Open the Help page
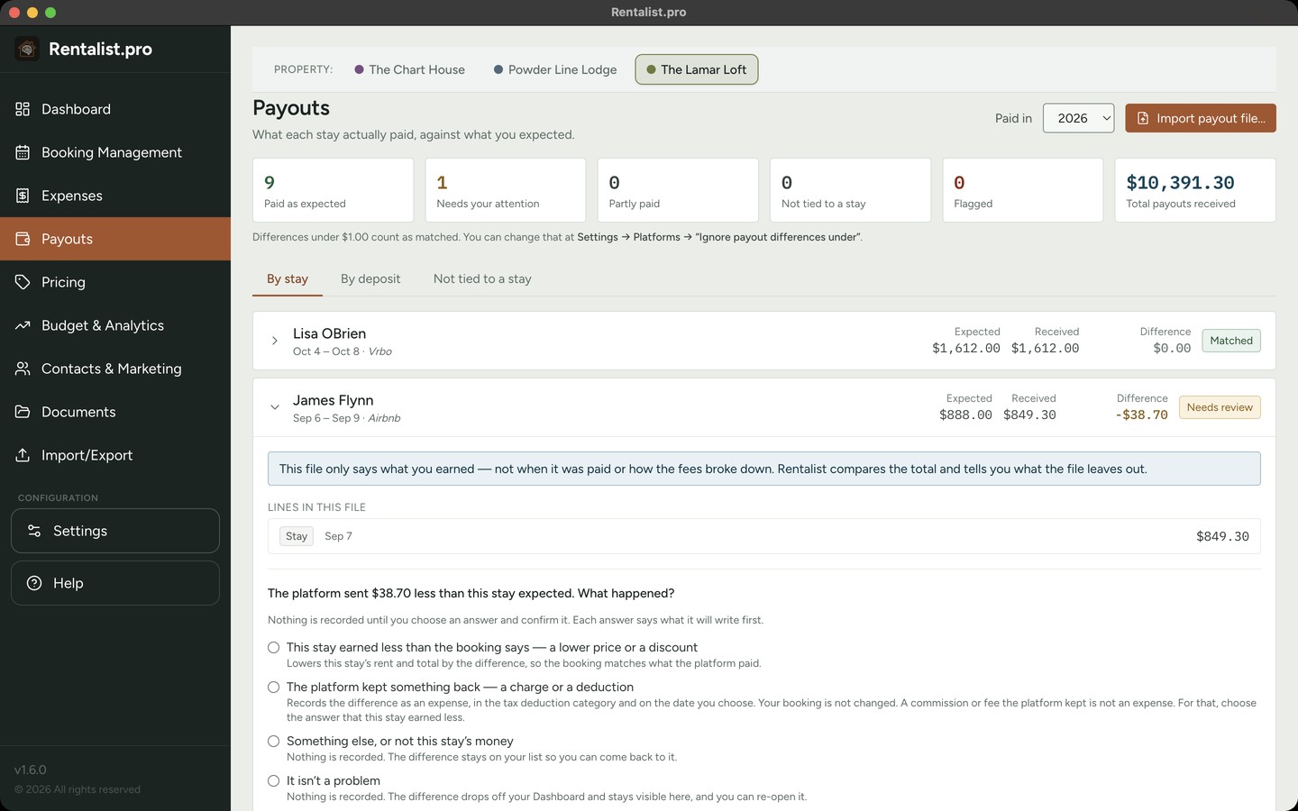 [115, 583]
